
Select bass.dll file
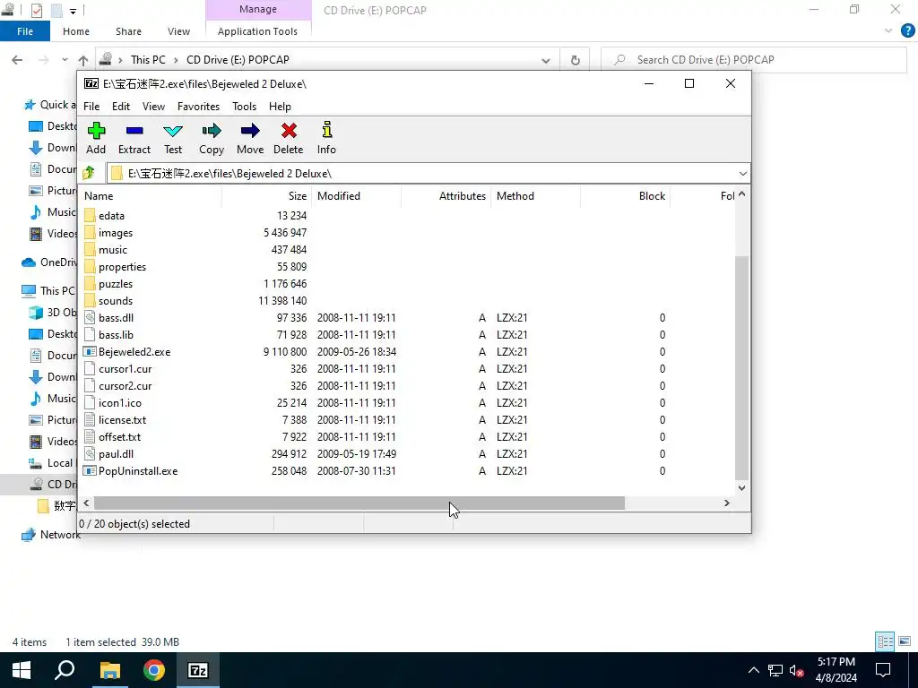pos(116,318)
